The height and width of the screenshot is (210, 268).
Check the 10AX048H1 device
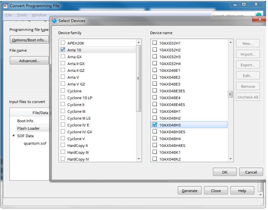[155, 111]
